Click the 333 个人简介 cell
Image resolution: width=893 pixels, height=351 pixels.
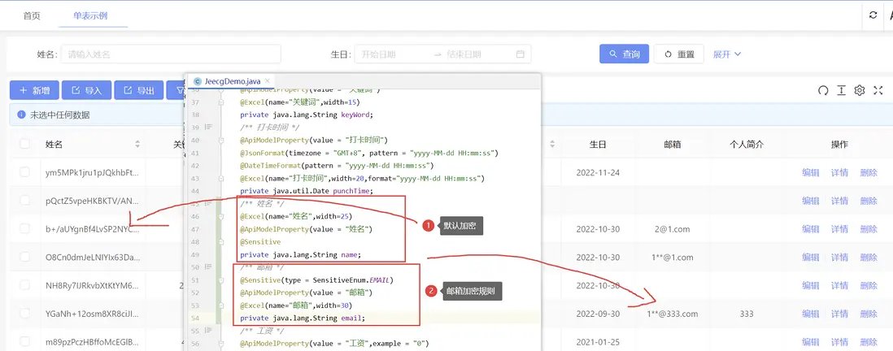click(x=747, y=314)
